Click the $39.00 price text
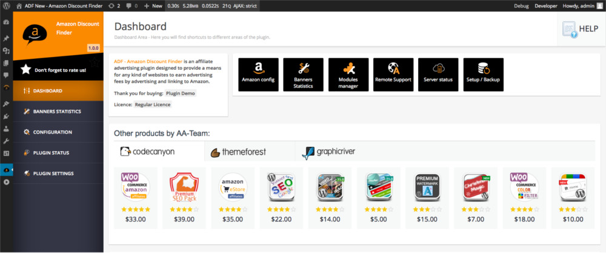The height and width of the screenshot is (253, 606). (184, 220)
